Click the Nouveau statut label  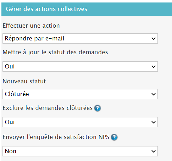[24, 81]
